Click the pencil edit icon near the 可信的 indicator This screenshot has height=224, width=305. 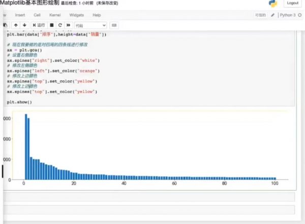coord(273,15)
